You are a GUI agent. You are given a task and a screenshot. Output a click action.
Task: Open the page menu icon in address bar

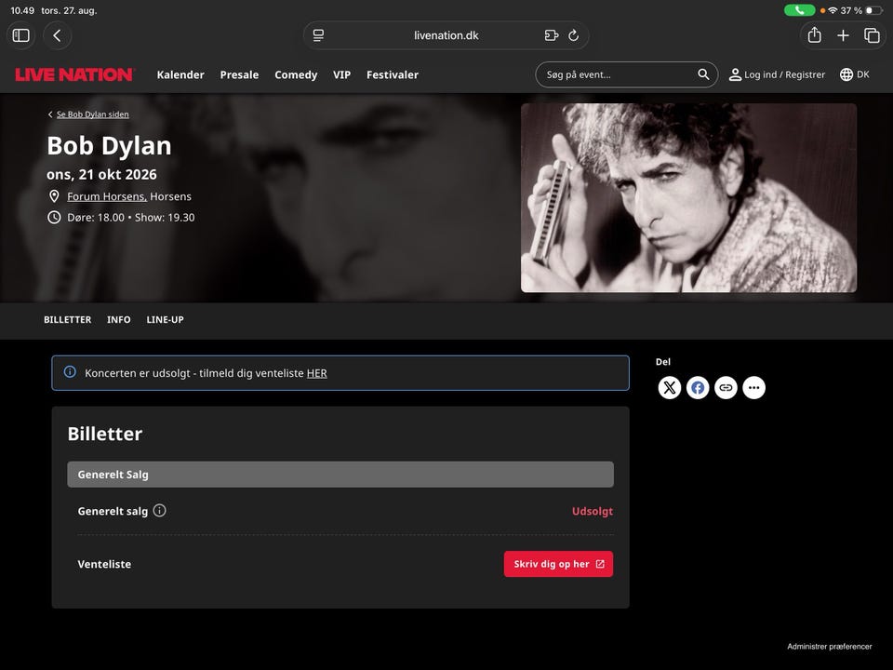coord(318,35)
